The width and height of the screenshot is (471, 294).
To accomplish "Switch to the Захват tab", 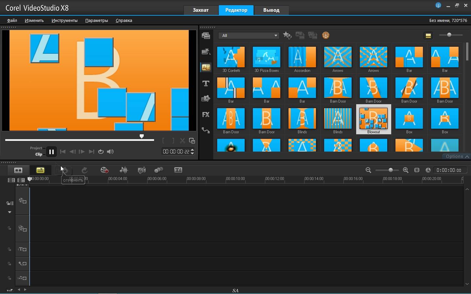I will click(201, 10).
